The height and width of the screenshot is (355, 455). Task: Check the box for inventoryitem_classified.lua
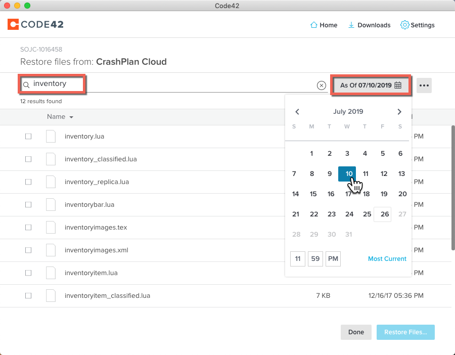[28, 295]
